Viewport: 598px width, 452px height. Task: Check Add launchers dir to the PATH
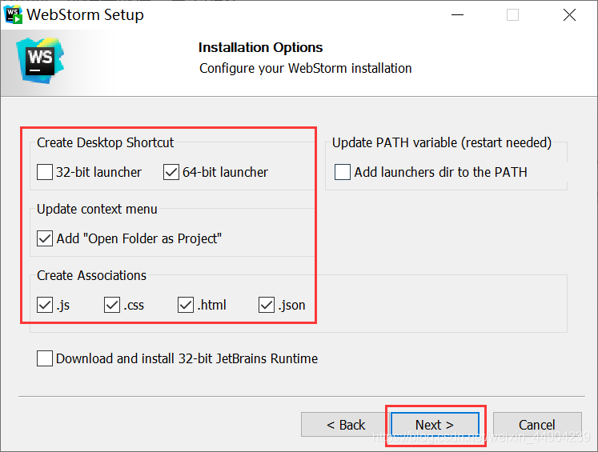(343, 172)
